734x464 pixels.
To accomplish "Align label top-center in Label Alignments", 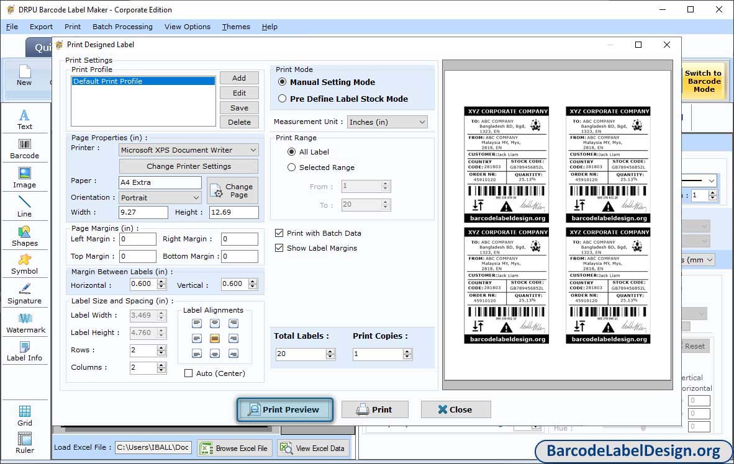I will (215, 323).
